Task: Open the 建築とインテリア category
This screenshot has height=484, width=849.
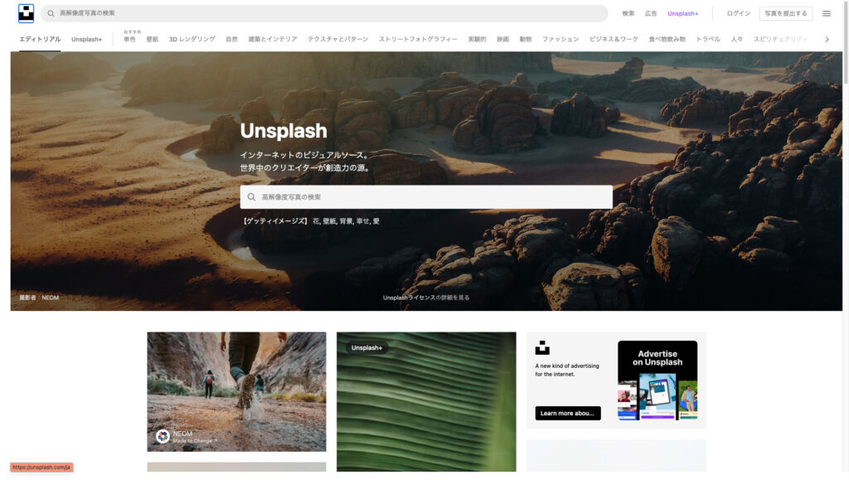Action: [273, 39]
